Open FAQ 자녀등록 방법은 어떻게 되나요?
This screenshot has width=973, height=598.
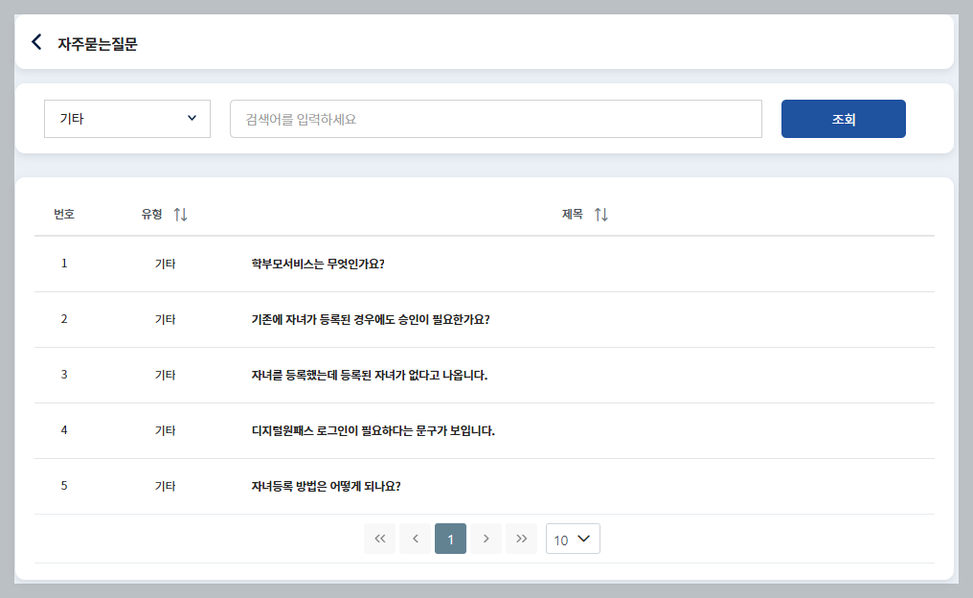coord(325,486)
